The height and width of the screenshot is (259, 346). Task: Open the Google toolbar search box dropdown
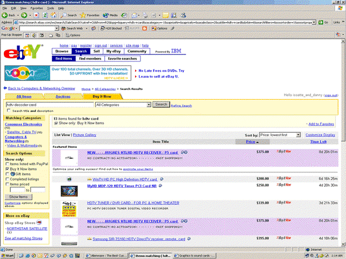coord(57,29)
